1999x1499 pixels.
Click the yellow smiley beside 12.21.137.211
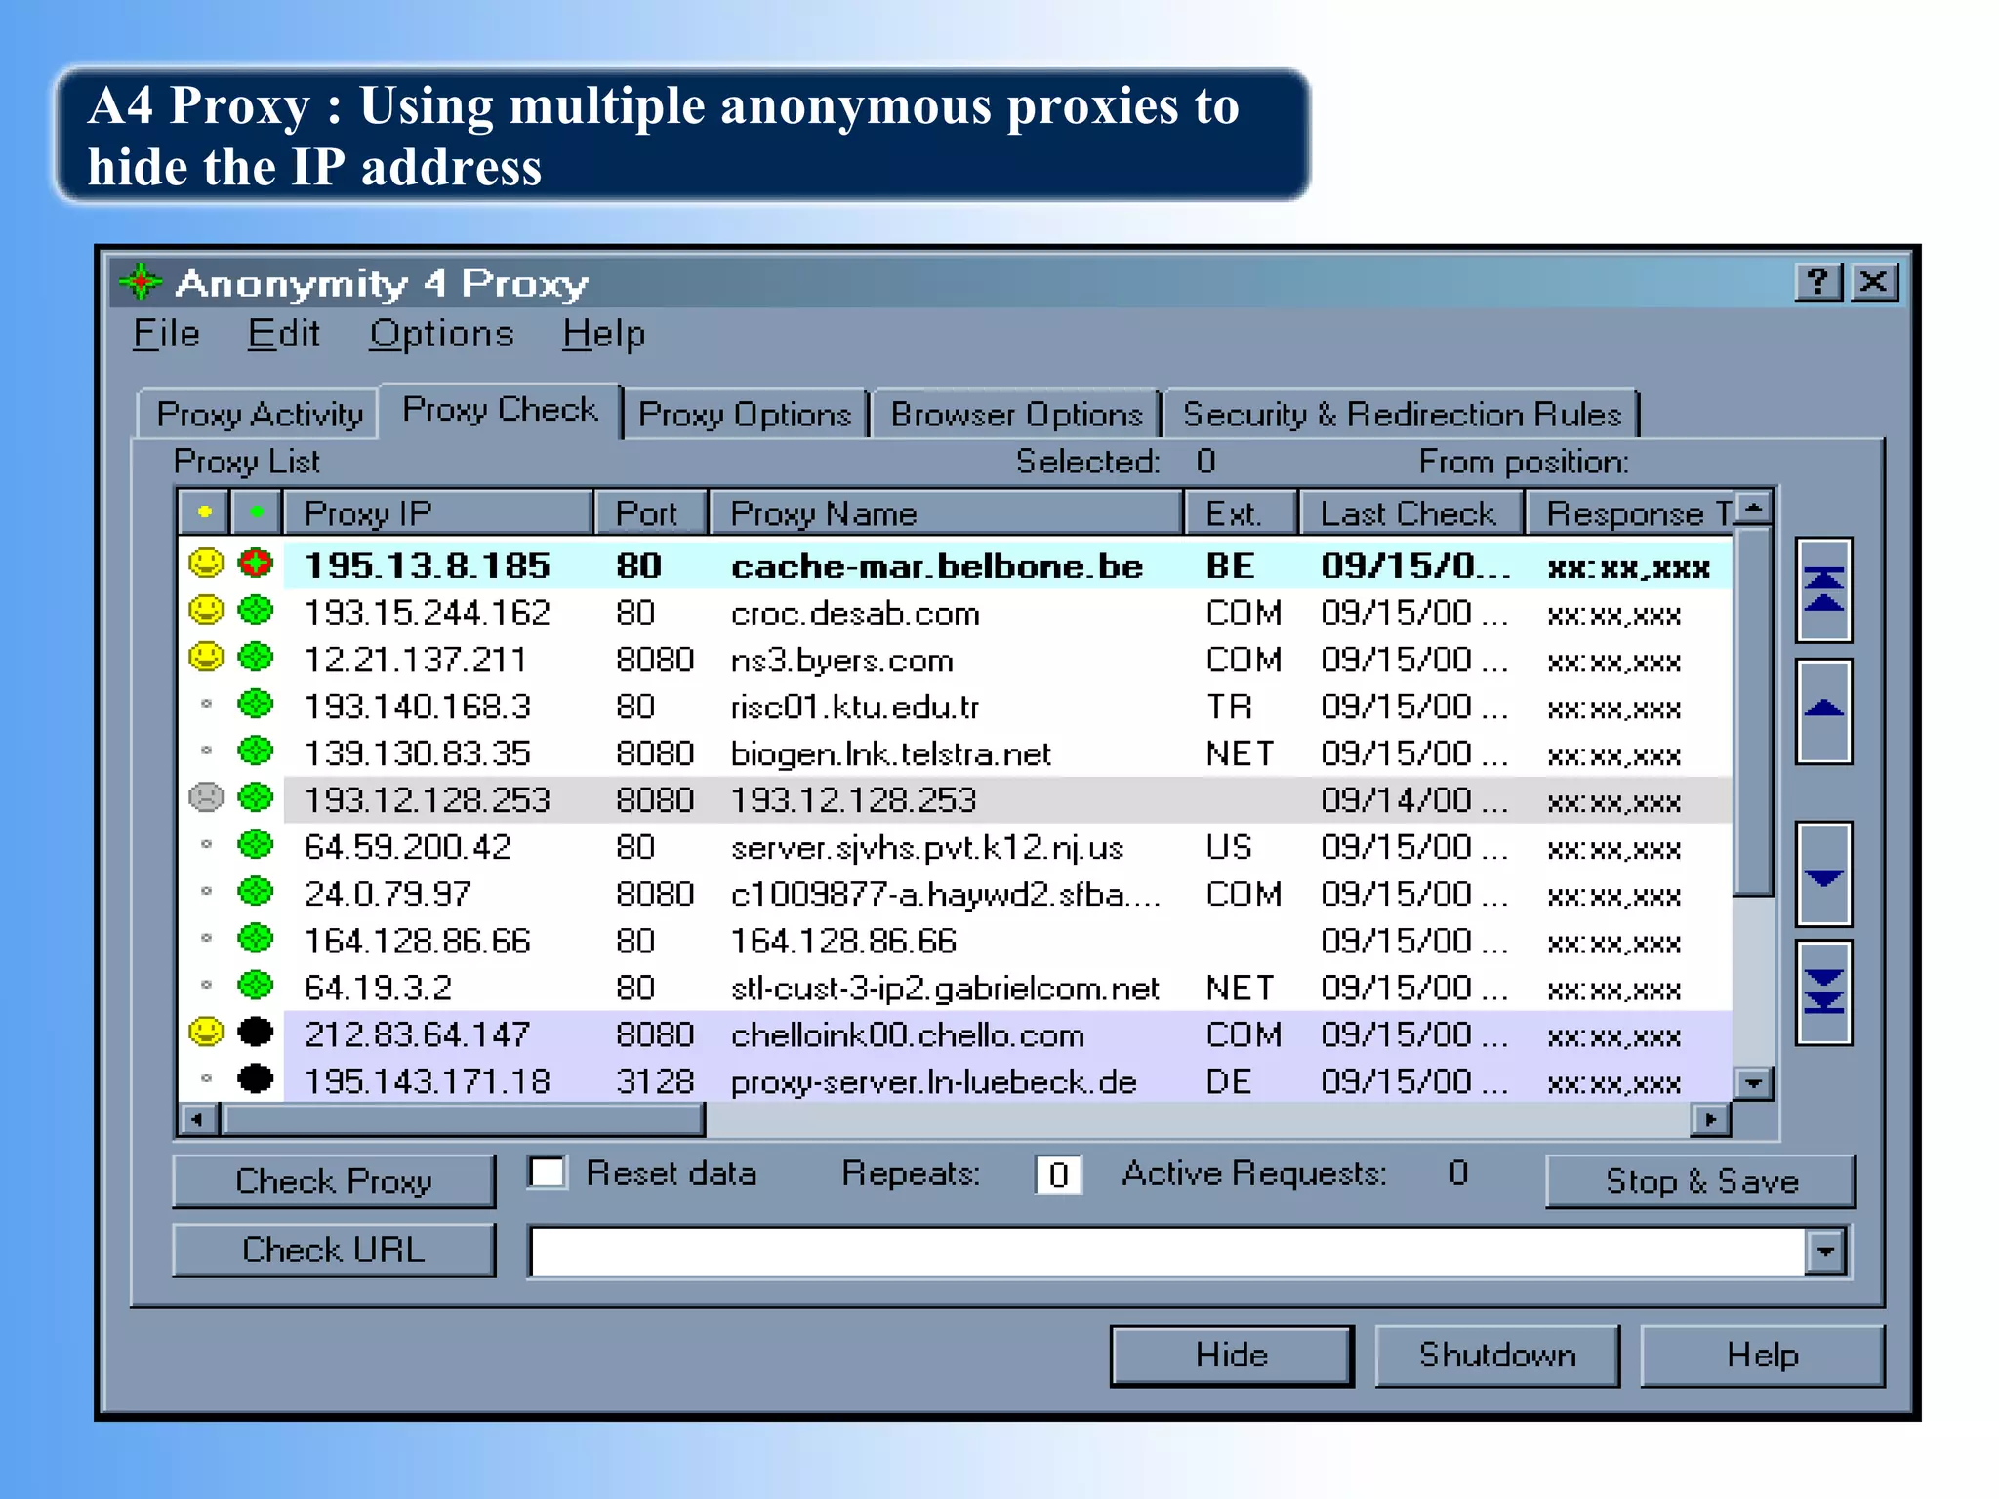206,658
